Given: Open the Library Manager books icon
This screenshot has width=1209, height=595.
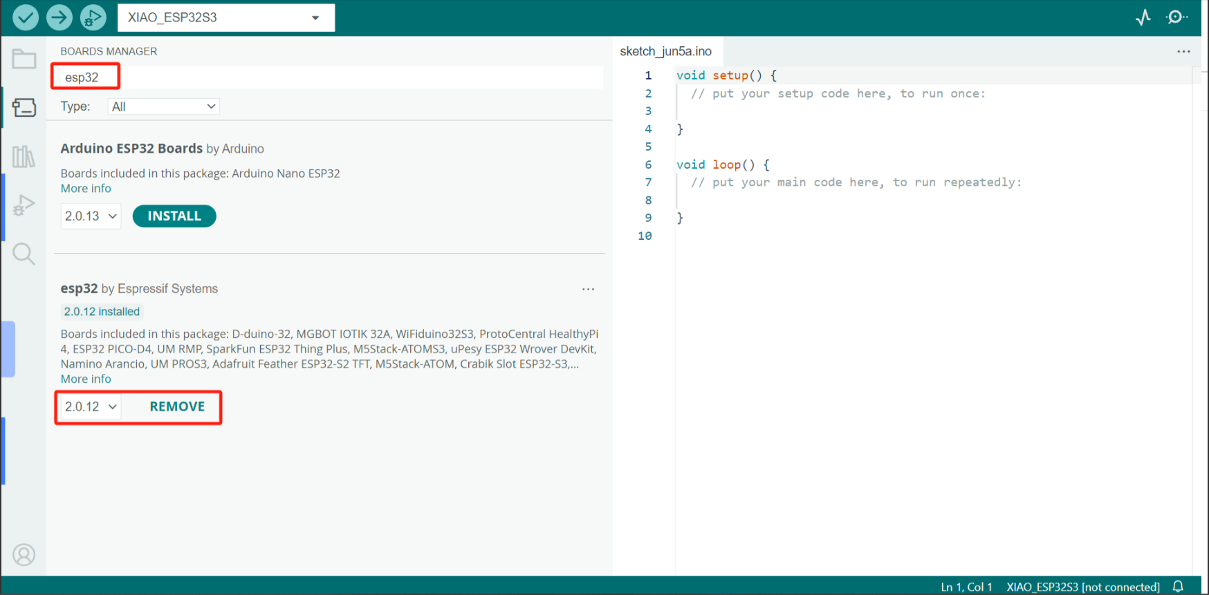Looking at the screenshot, I should click(24, 157).
